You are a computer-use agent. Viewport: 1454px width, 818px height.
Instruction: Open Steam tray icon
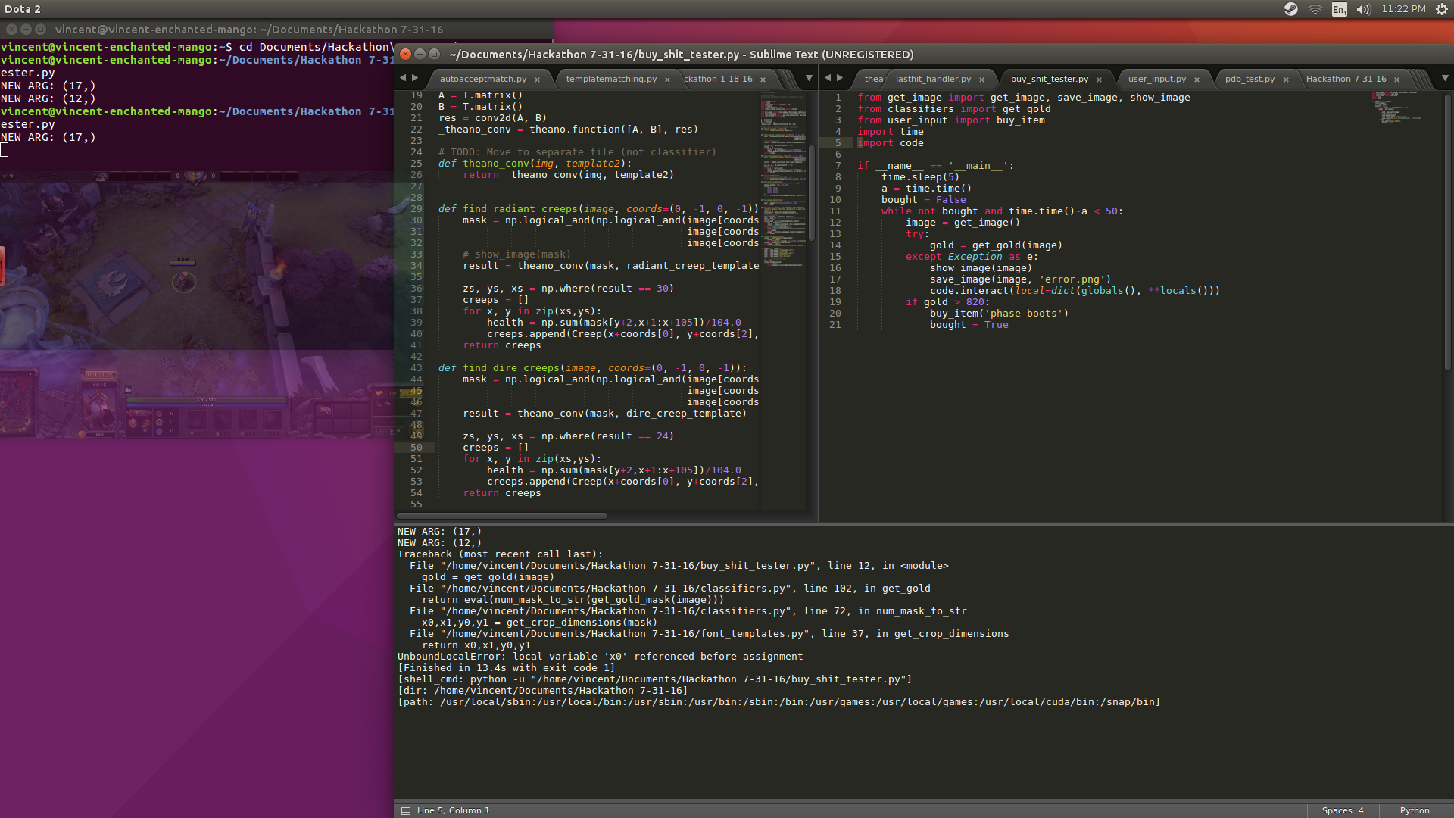coord(1291,9)
